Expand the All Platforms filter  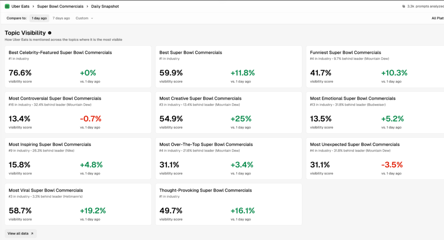[437, 18]
